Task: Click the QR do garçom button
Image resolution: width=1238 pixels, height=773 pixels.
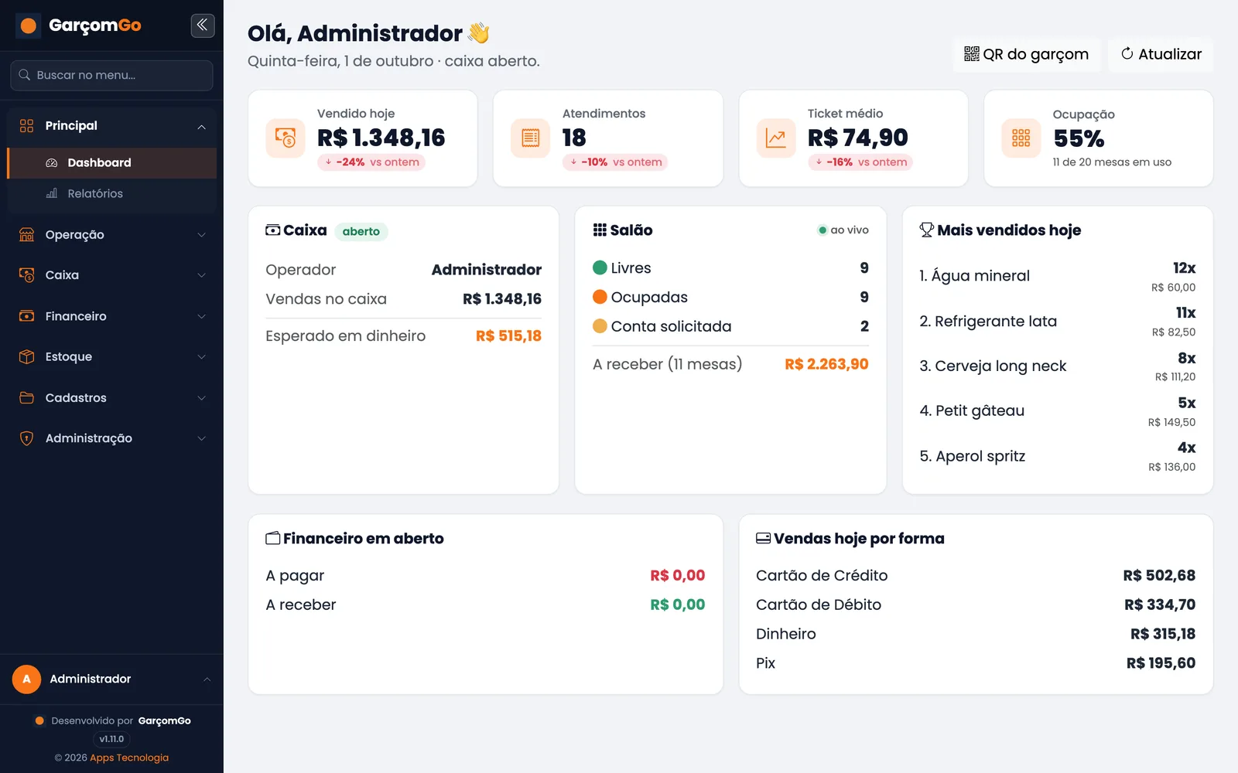Action: coord(1026,54)
